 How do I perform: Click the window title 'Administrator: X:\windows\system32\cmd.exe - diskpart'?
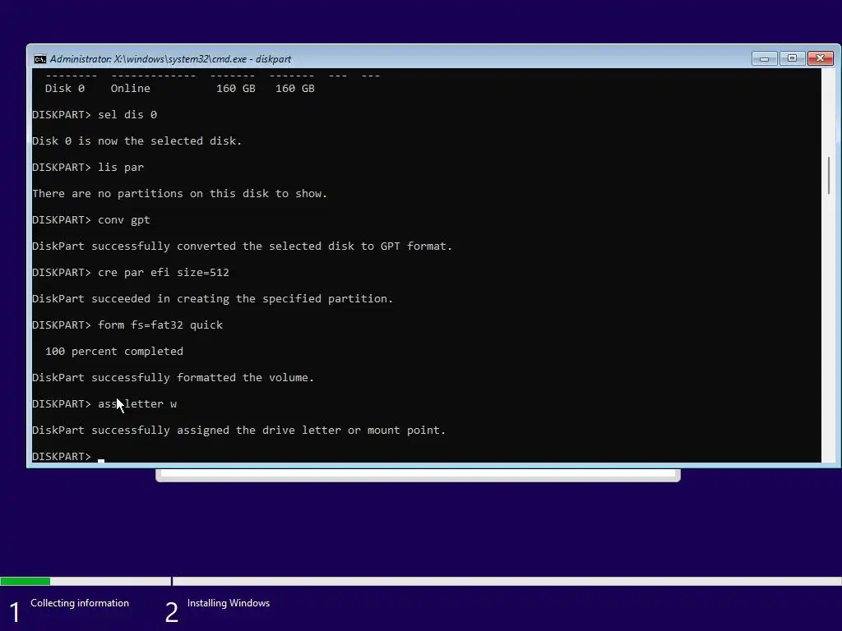click(171, 59)
